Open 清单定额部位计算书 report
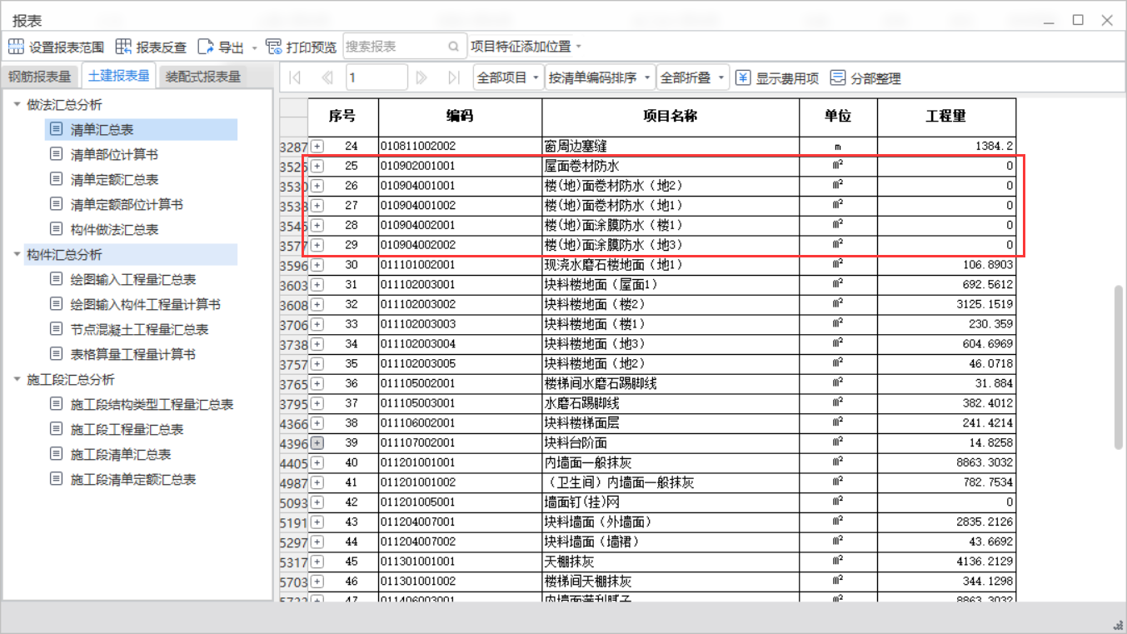The height and width of the screenshot is (634, 1127). (127, 204)
